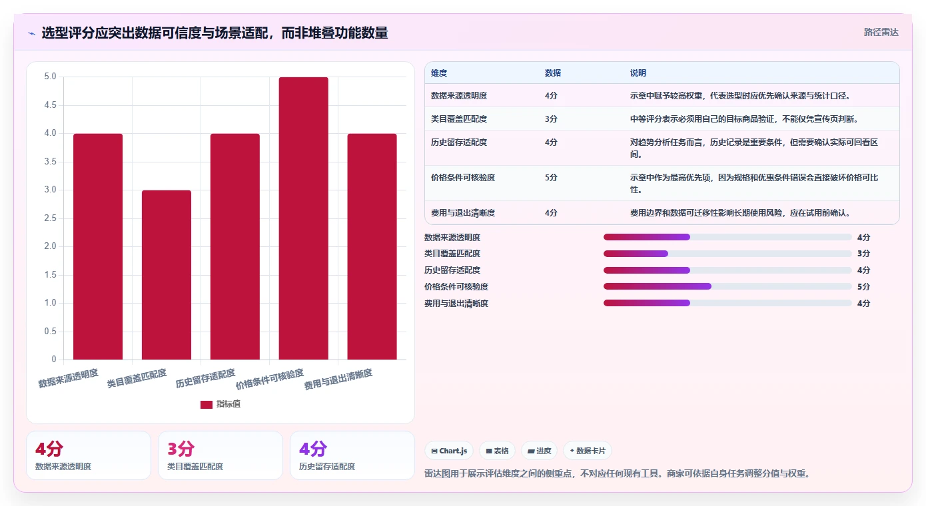Click the footnote text about 雷达图
This screenshot has width=926, height=506.
617,474
